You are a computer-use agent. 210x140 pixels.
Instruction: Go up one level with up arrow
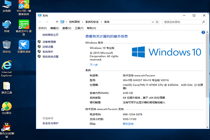tap(57, 22)
